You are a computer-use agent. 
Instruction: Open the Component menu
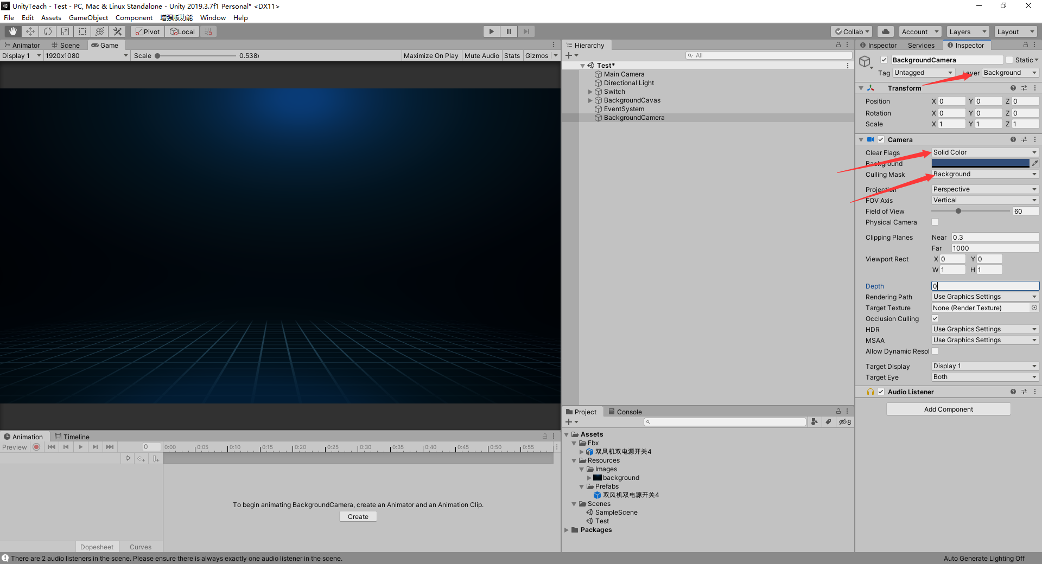(x=134, y=17)
